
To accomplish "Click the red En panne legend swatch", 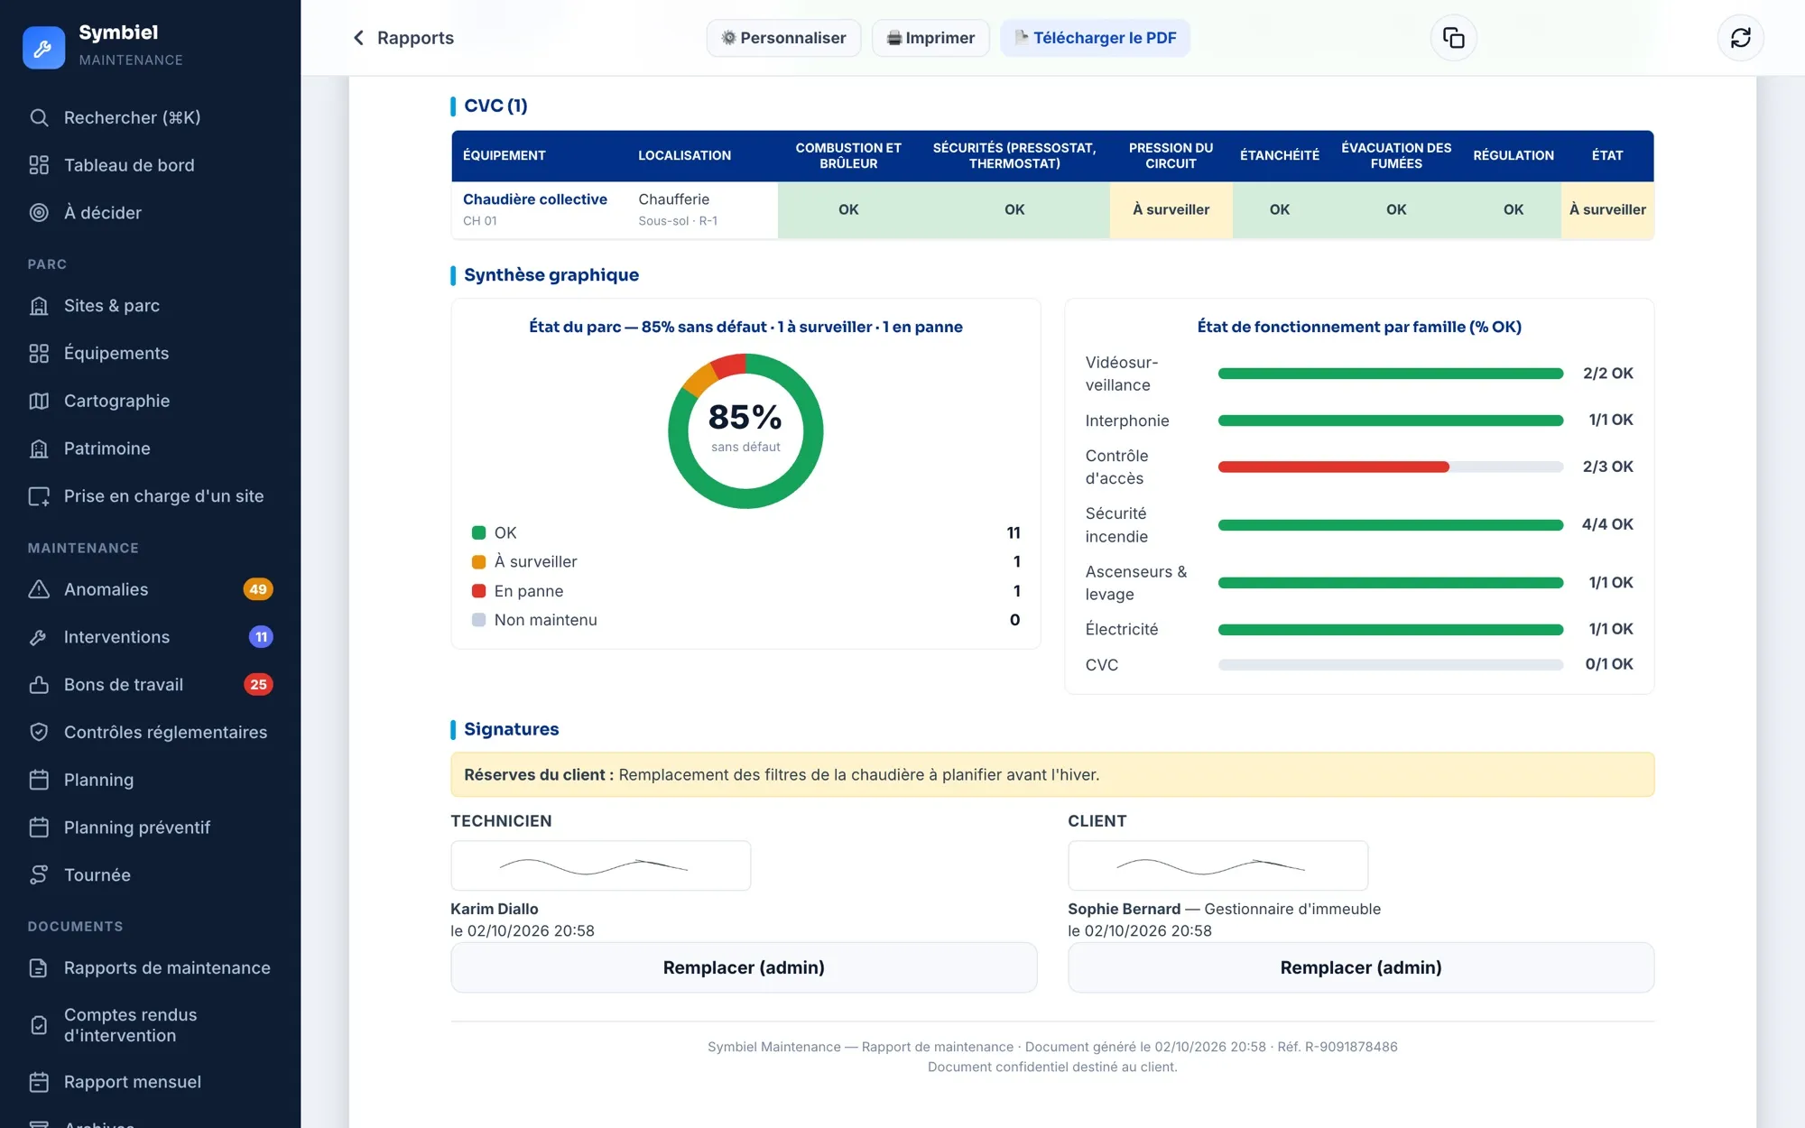I will click(479, 591).
